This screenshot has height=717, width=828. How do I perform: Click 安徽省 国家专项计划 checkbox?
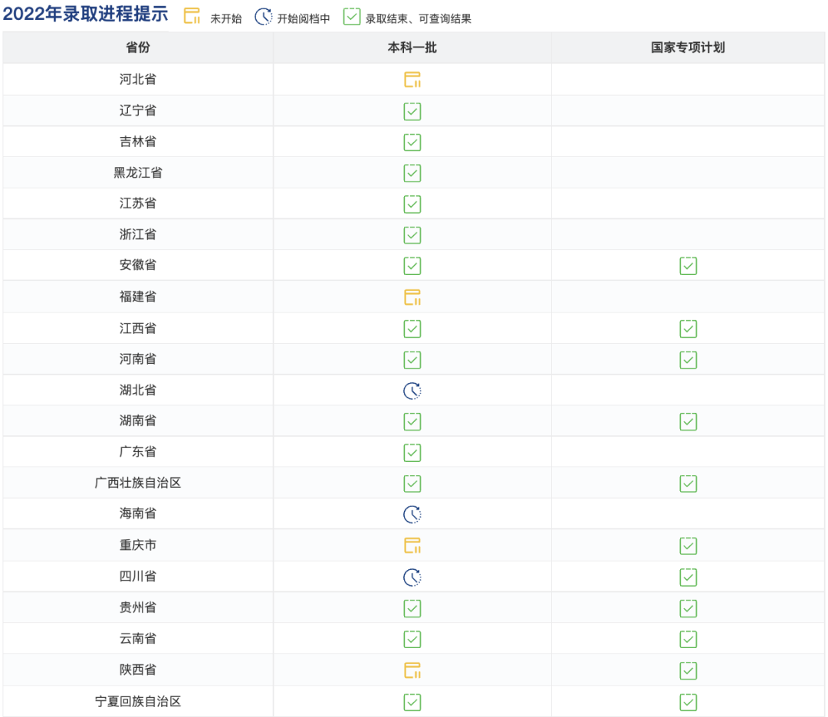[x=688, y=266]
